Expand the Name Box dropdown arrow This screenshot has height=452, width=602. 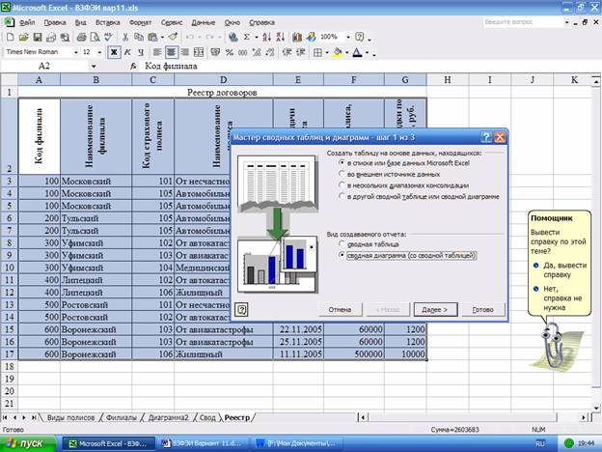tap(94, 66)
